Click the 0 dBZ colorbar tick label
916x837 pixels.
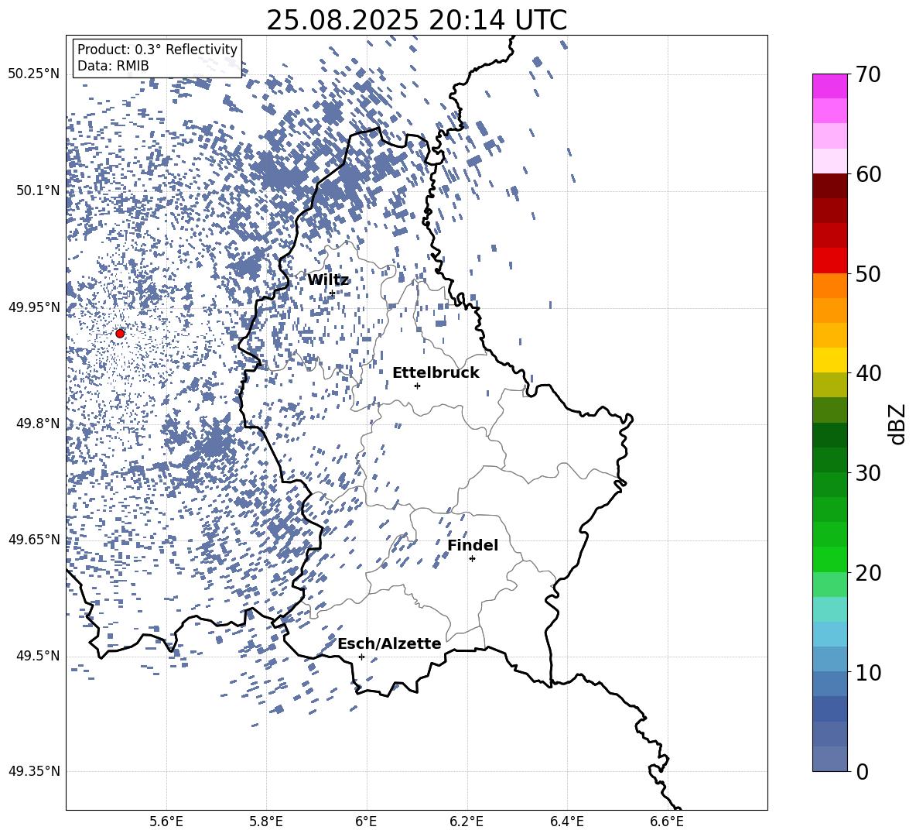[x=863, y=771]
